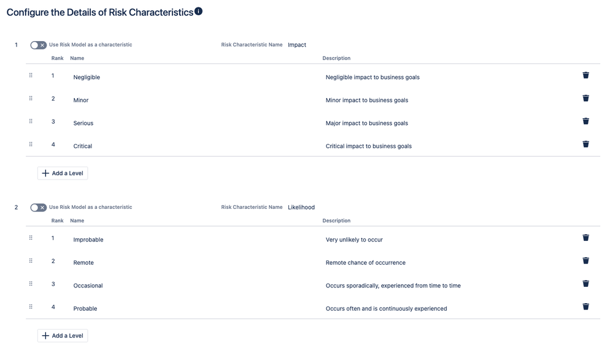This screenshot has height=348, width=613.
Task: Delete the Improbable likelihood level
Action: (x=585, y=238)
